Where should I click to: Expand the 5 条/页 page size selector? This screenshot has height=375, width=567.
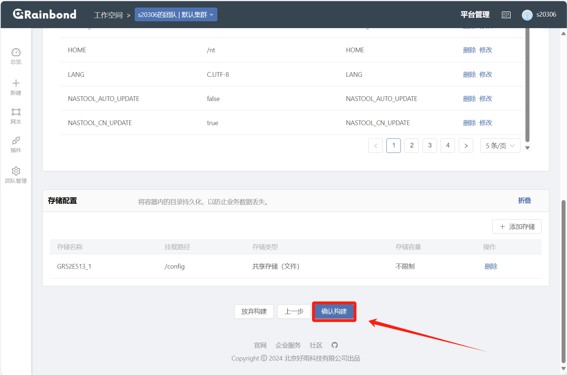[500, 146]
